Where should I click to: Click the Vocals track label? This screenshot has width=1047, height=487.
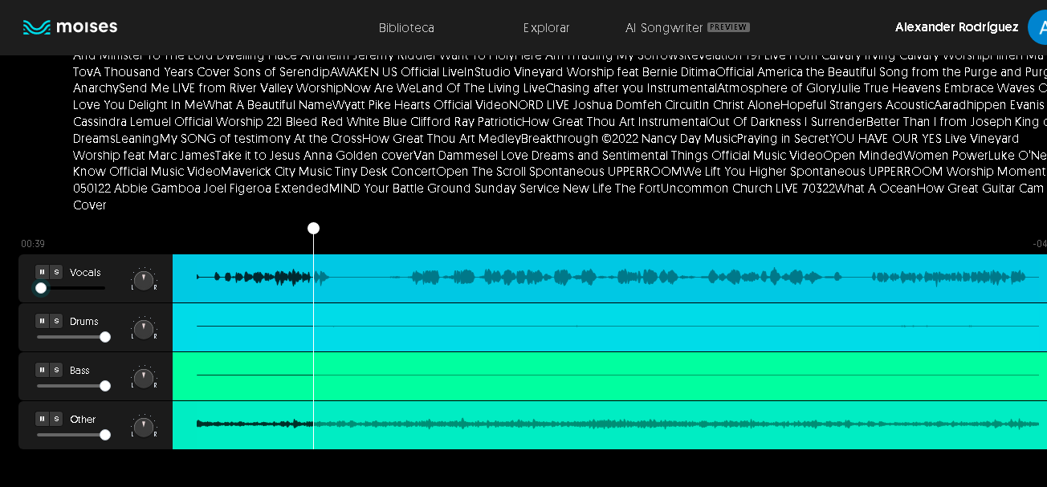[x=85, y=273]
